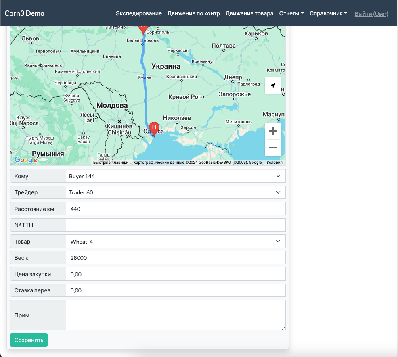Open the Кому buyer dropdown
Viewport: 398px width, 357px height.
coord(175,176)
